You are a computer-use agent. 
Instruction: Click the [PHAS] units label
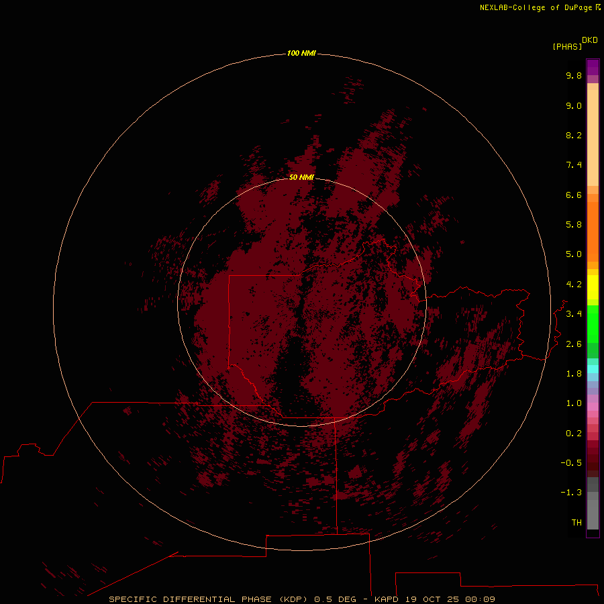point(567,47)
